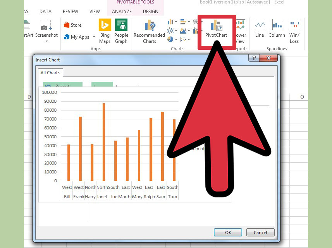
Task: Expand the line chart type dropdown
Action: pyautogui.click(x=176, y=30)
